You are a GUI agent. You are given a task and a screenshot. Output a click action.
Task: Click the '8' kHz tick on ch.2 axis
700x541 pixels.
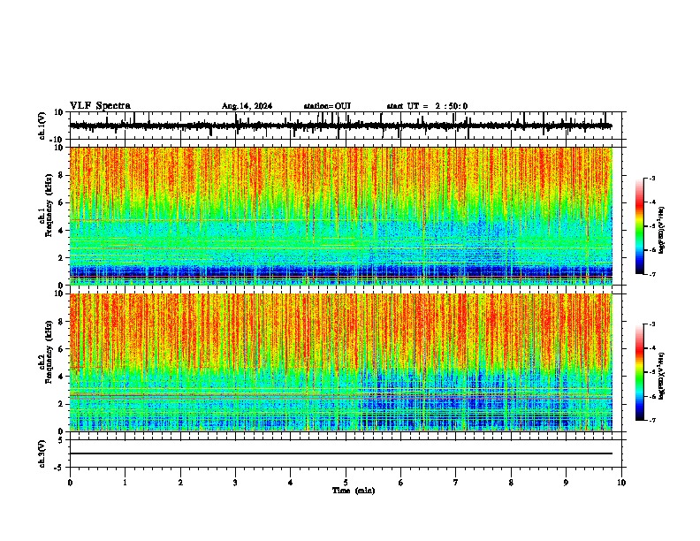pyautogui.click(x=62, y=322)
